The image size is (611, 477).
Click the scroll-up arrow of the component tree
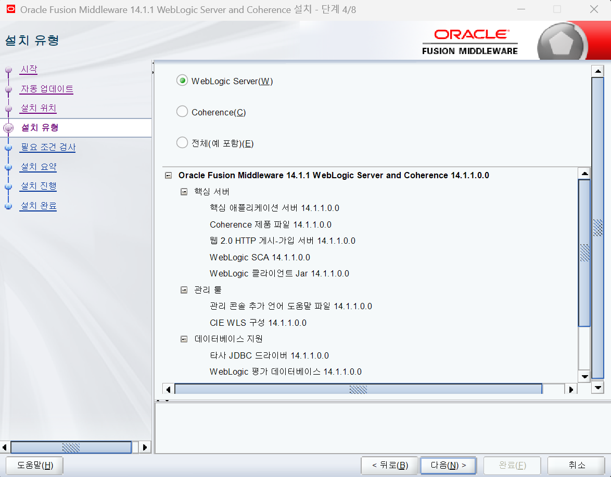coord(584,173)
